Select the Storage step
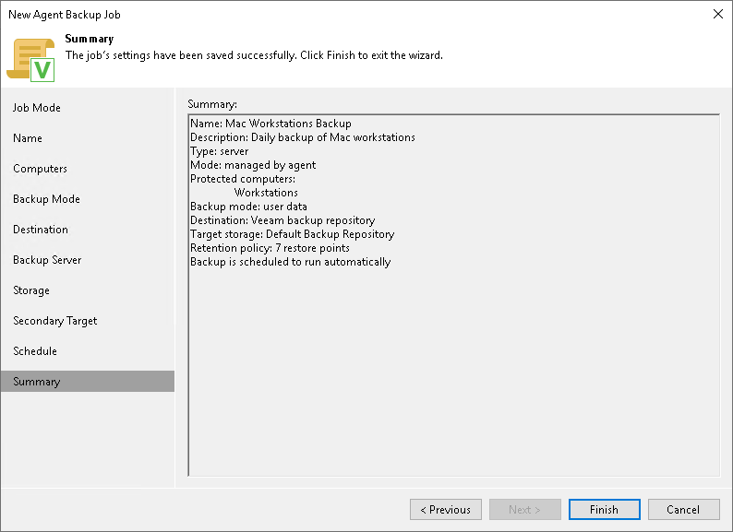The image size is (733, 532). pos(88,290)
